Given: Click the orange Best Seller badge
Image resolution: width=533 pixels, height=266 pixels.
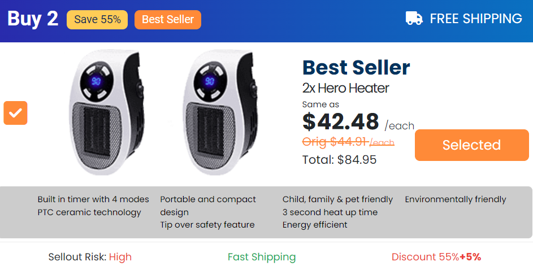Looking at the screenshot, I should point(168,20).
